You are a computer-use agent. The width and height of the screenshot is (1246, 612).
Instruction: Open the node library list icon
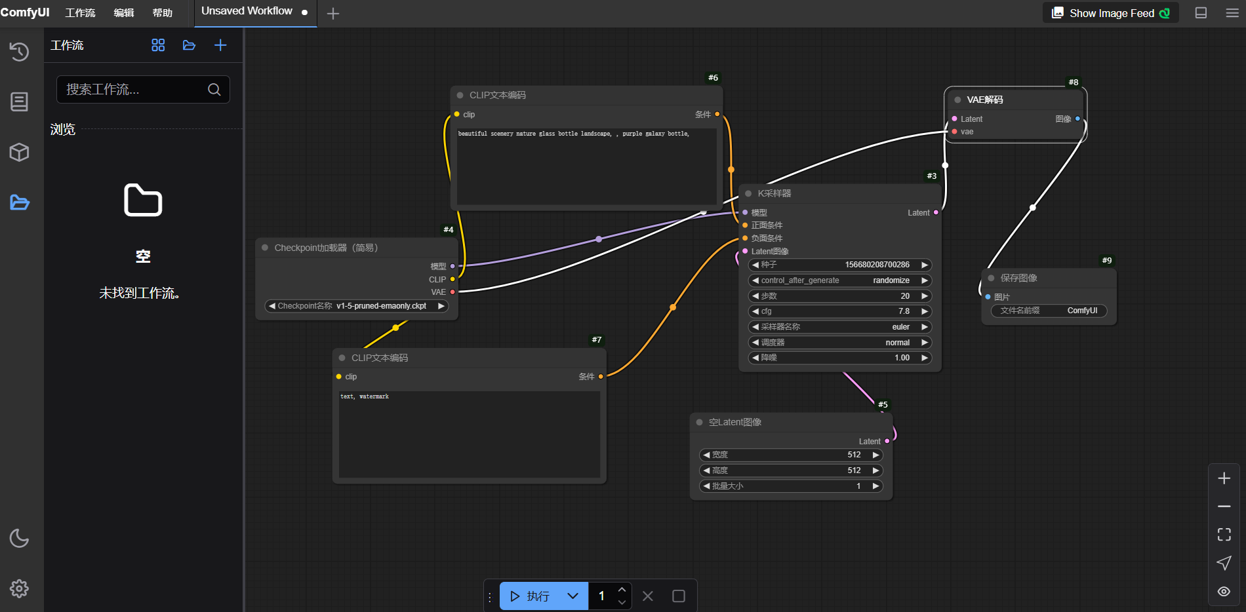pyautogui.click(x=19, y=102)
